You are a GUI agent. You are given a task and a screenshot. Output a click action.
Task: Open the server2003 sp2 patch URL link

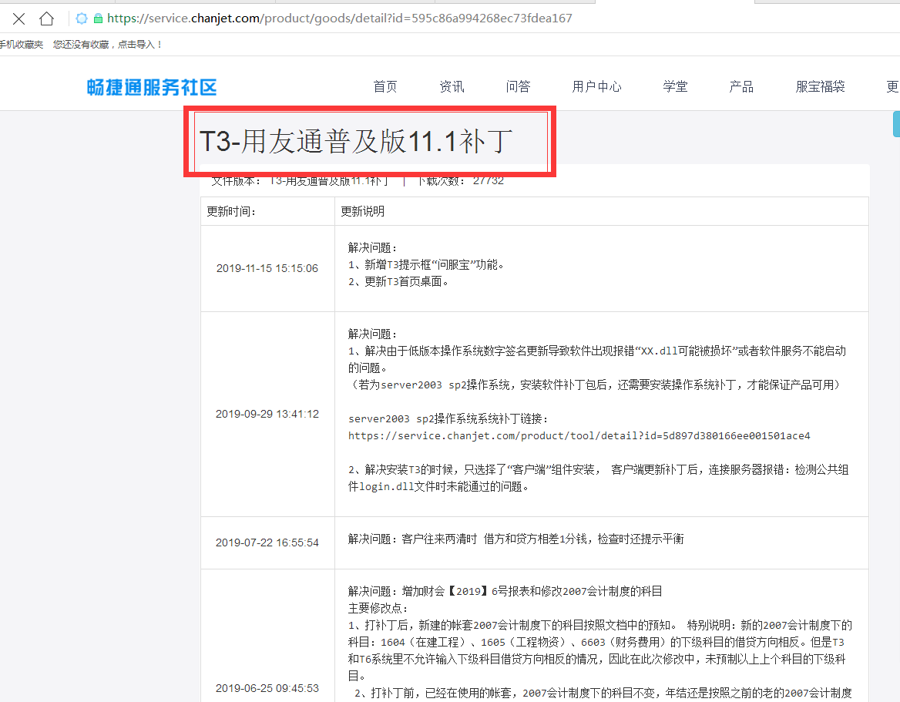(x=579, y=435)
